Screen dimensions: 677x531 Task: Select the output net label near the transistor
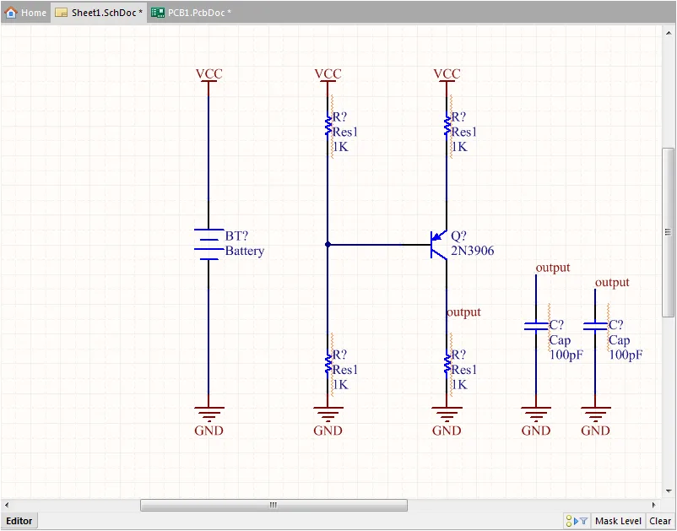point(463,312)
